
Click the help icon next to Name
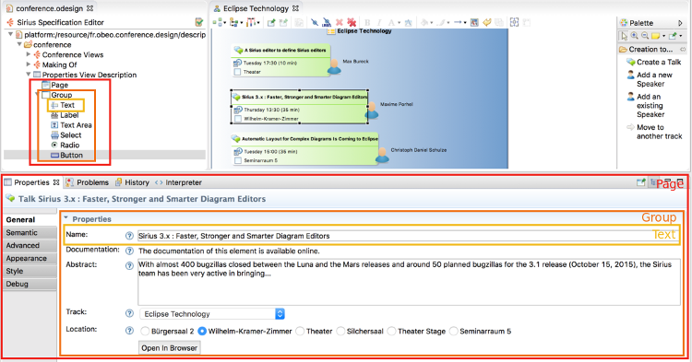[129, 236]
